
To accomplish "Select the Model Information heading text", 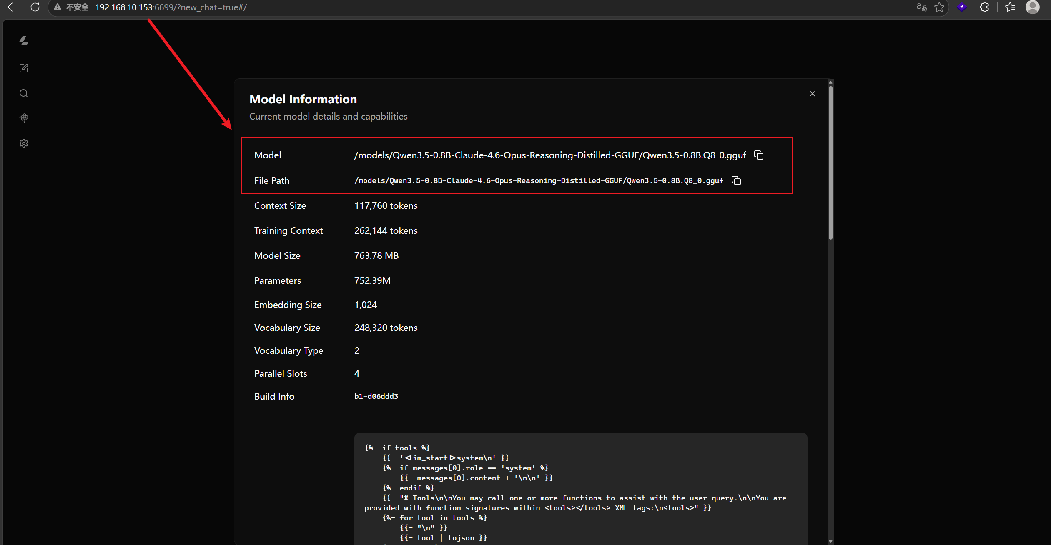I will pos(303,99).
